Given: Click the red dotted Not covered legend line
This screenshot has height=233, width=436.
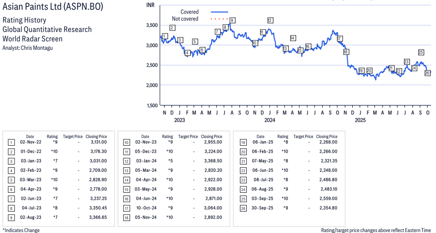Looking at the screenshot, I should (219, 19).
